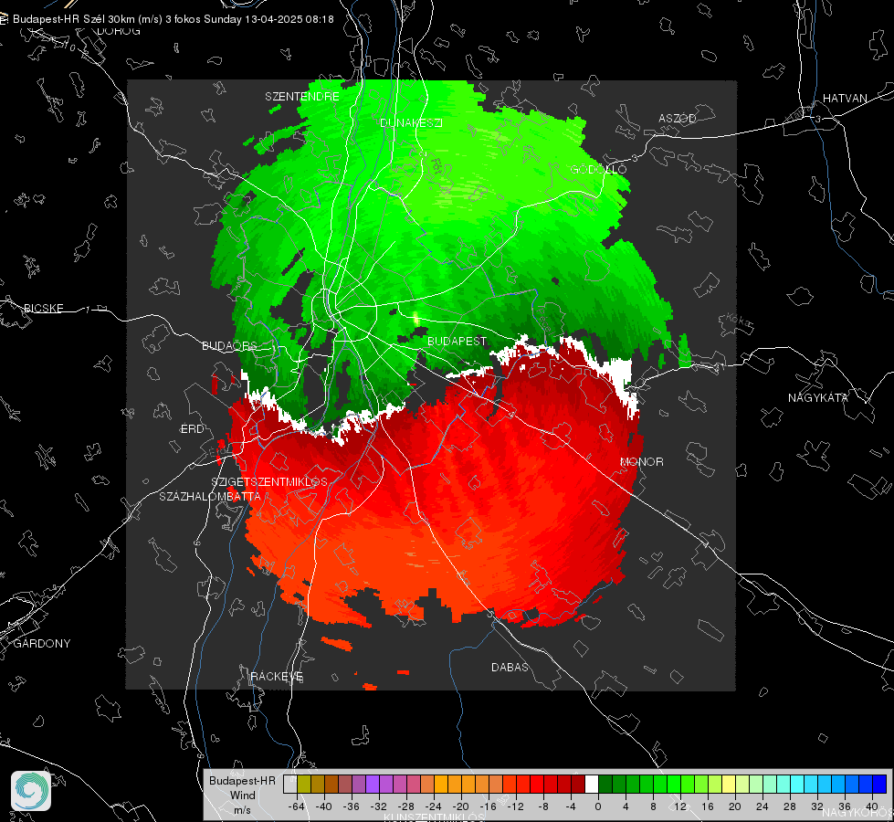Viewport: 894px width, 822px height.
Task: Click the radar title 'Budapest-HR Szél 30km'
Action: point(74,19)
